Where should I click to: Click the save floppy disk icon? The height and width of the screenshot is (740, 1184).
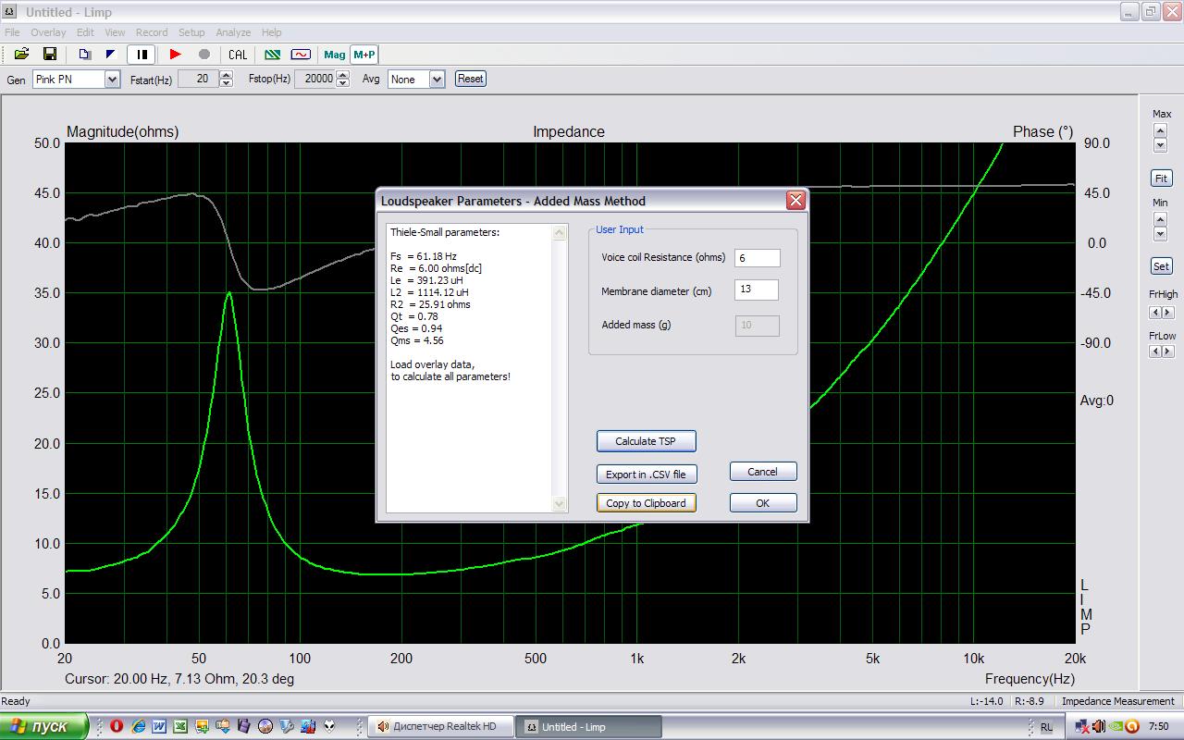(x=50, y=55)
